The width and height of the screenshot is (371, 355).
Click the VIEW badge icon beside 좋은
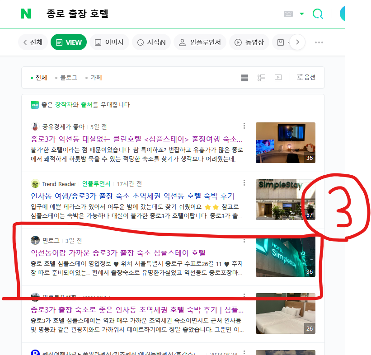pyautogui.click(x=35, y=105)
